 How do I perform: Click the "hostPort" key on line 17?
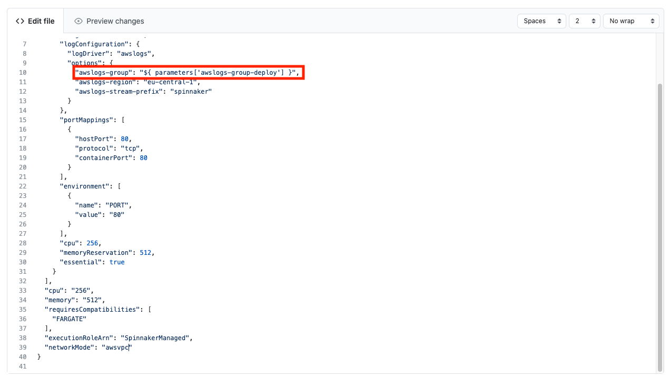95,139
